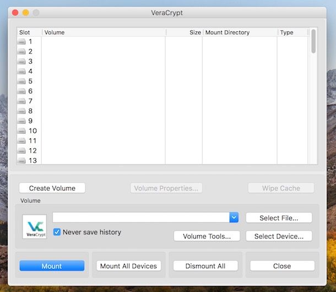This screenshot has width=336, height=292.
Task: Select the drive icon for slot 1
Action: click(21, 41)
